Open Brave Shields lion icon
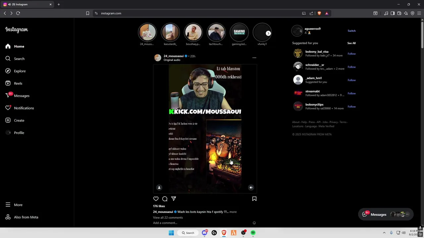 [x=319, y=13]
